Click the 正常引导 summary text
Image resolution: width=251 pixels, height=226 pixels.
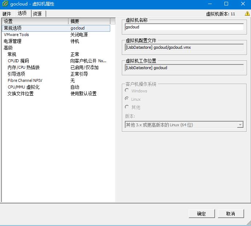point(79,74)
